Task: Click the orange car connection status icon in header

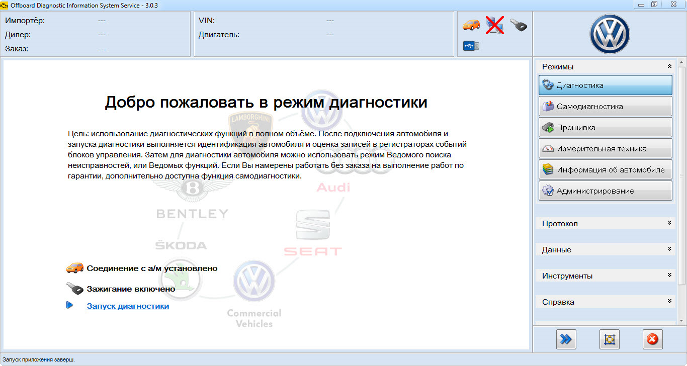Action: (x=471, y=25)
